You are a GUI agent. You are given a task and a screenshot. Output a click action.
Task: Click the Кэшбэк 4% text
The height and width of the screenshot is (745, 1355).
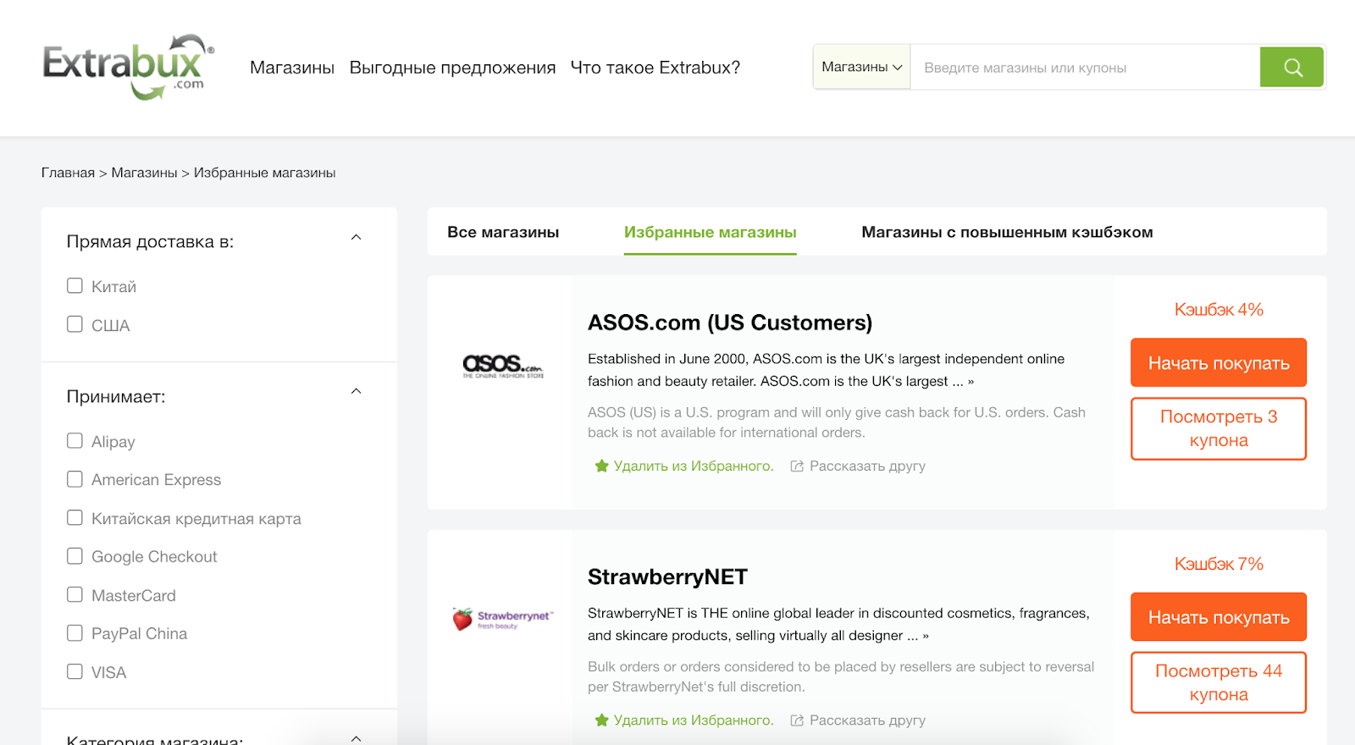(1219, 310)
